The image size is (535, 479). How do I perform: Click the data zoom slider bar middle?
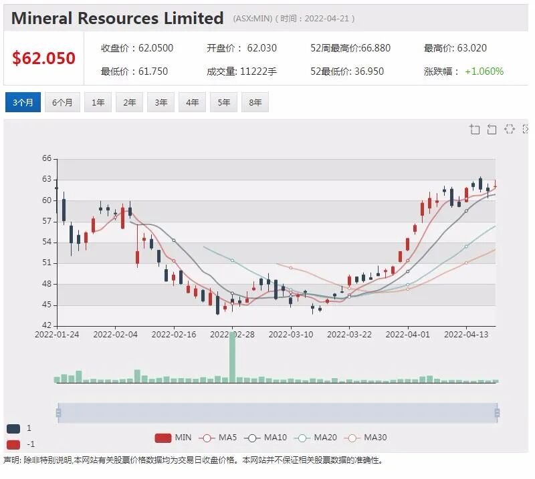click(x=278, y=413)
